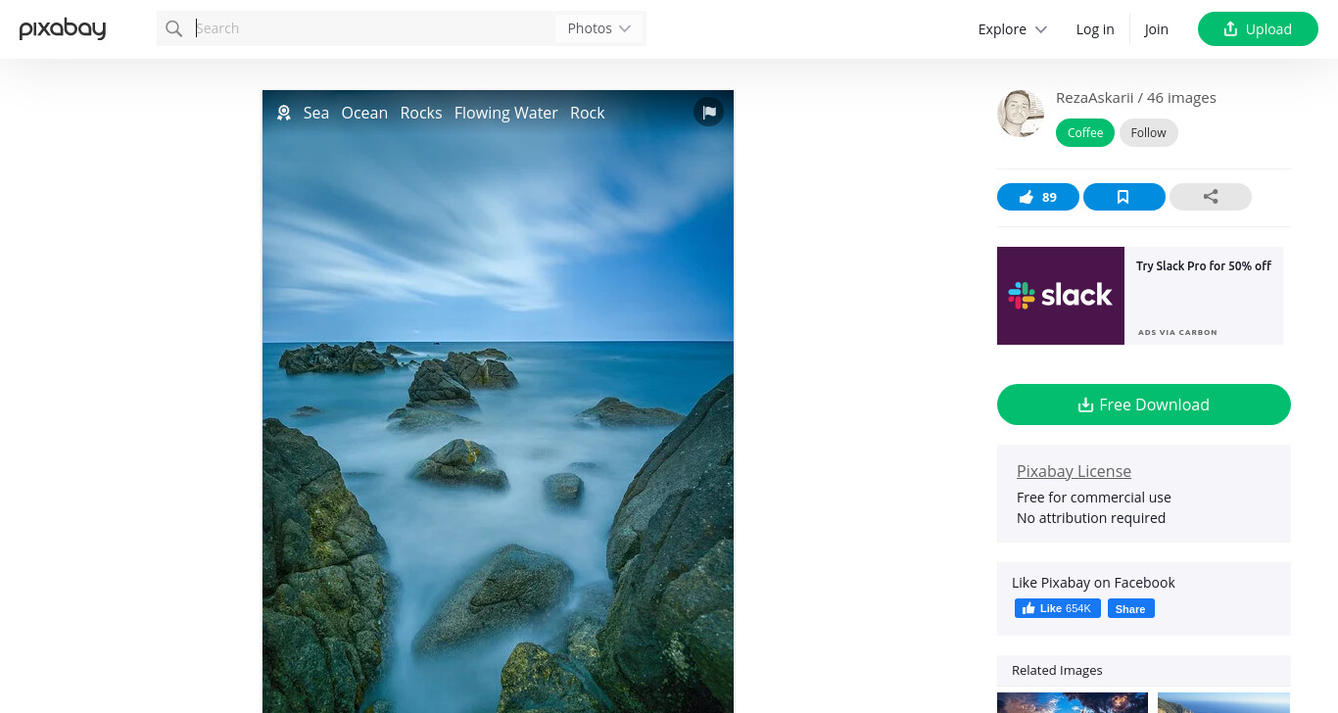
Task: Click the Coffee donate button
Action: click(1085, 133)
